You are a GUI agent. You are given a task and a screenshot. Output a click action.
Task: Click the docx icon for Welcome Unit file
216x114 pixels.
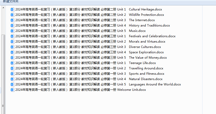[x=12, y=90]
